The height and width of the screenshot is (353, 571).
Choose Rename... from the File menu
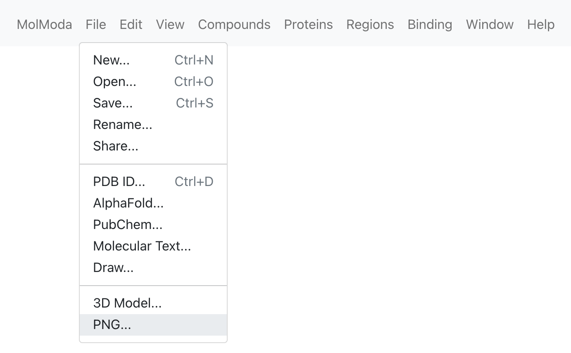(x=153, y=125)
